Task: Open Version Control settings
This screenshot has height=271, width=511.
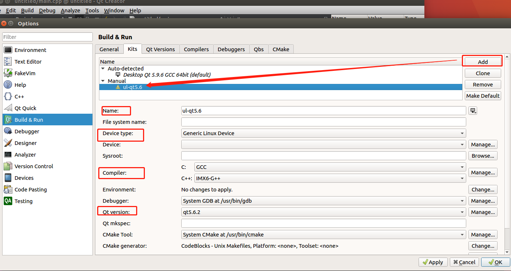Action: tap(33, 166)
